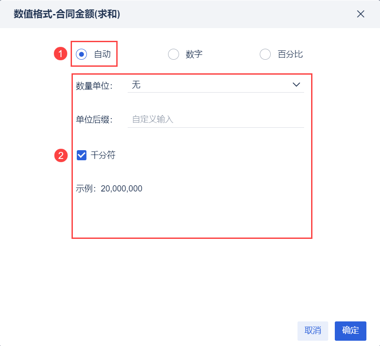380x346 pixels.
Task: Switch format to the 百分比 radio option
Action: pos(265,54)
